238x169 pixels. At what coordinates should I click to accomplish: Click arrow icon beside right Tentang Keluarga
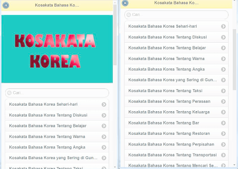coord(223,112)
